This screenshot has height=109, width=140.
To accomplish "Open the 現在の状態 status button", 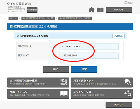I will pos(32,10).
